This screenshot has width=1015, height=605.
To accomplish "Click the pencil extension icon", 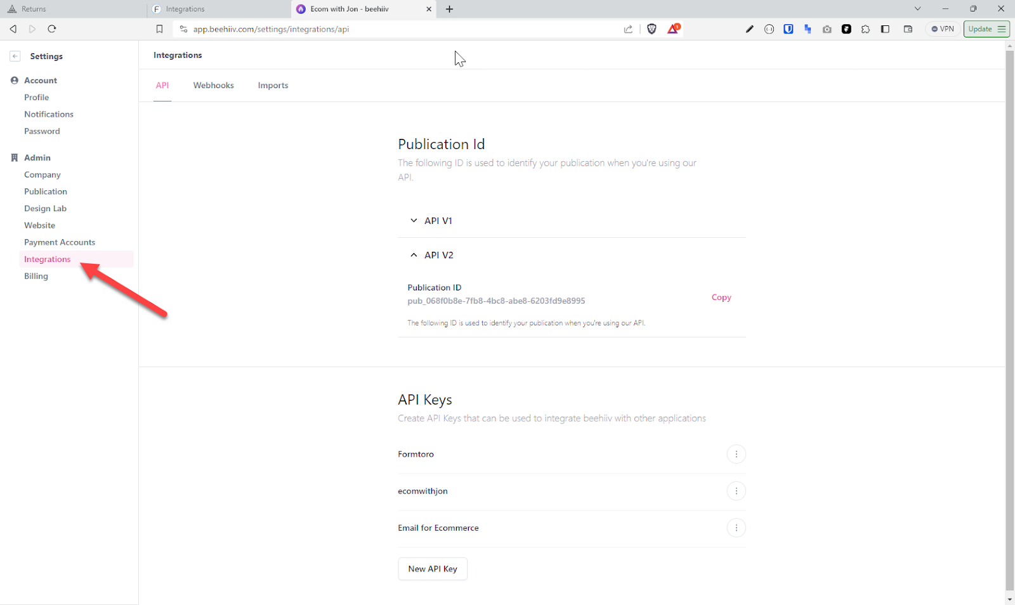I will 750,29.
